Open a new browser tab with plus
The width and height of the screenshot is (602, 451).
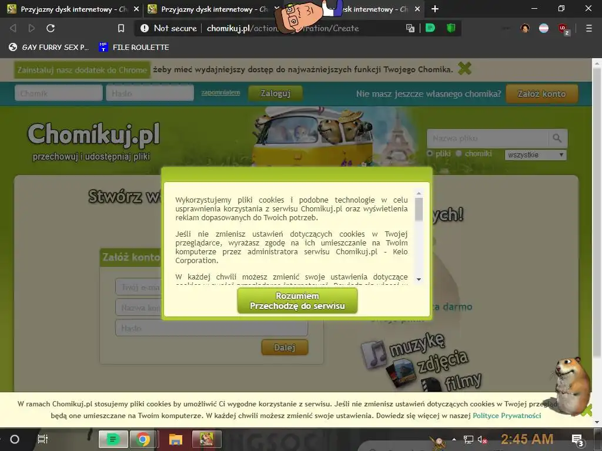[434, 9]
